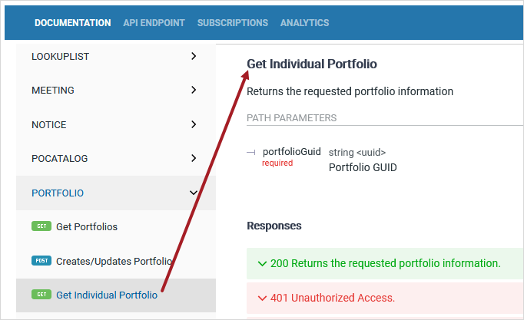
Task: Click the chevron icon of 200 response
Action: point(262,264)
